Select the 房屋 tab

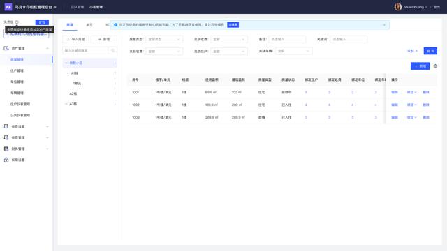[70, 25]
